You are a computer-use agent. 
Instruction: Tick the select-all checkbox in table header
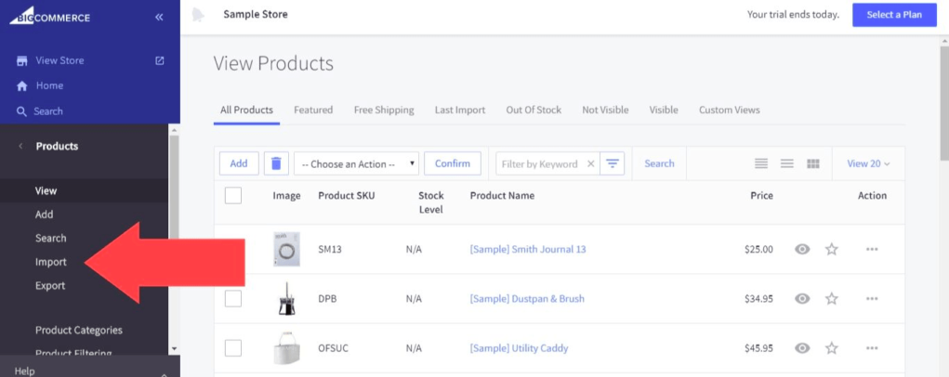click(x=233, y=196)
